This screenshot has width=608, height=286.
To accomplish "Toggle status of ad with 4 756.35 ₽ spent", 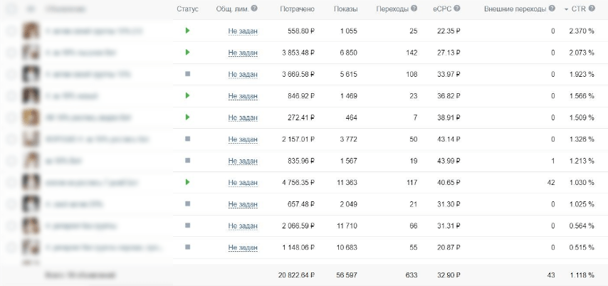I will point(188,181).
